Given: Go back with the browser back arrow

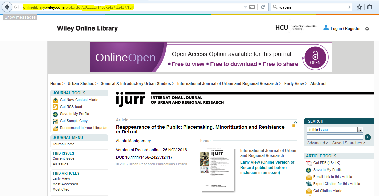Looking at the screenshot, I should 7,7.
